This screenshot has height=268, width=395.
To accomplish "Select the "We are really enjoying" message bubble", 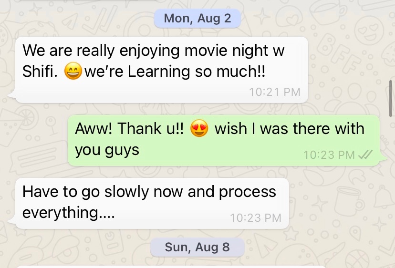I will (161, 70).
